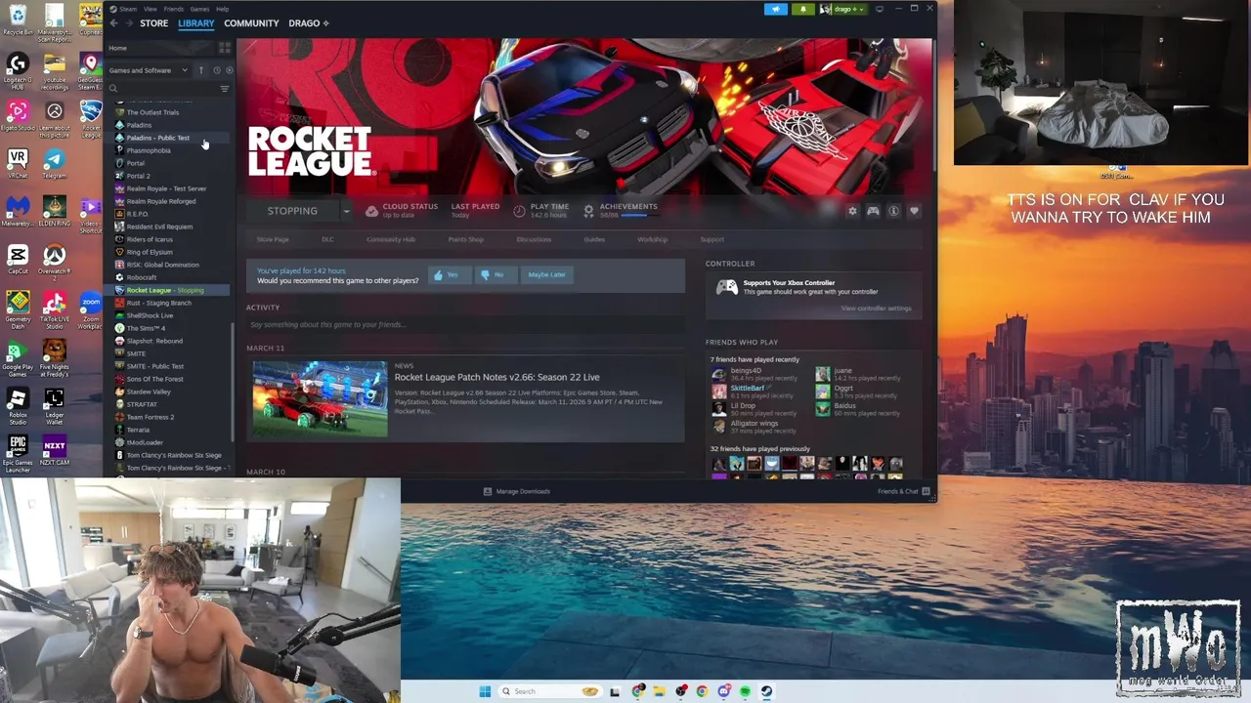
Task: Click the STOPPING game button
Action: click(292, 211)
